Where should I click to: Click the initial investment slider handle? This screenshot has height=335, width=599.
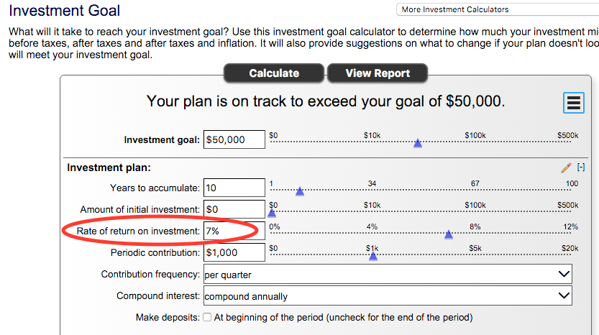click(272, 213)
